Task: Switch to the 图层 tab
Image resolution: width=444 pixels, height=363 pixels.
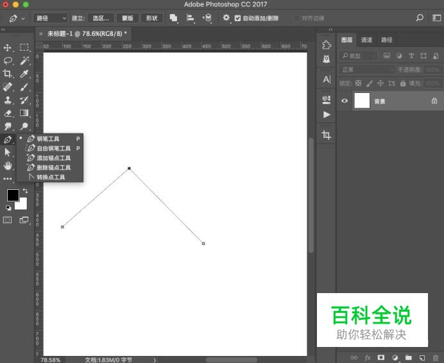Action: pos(346,40)
